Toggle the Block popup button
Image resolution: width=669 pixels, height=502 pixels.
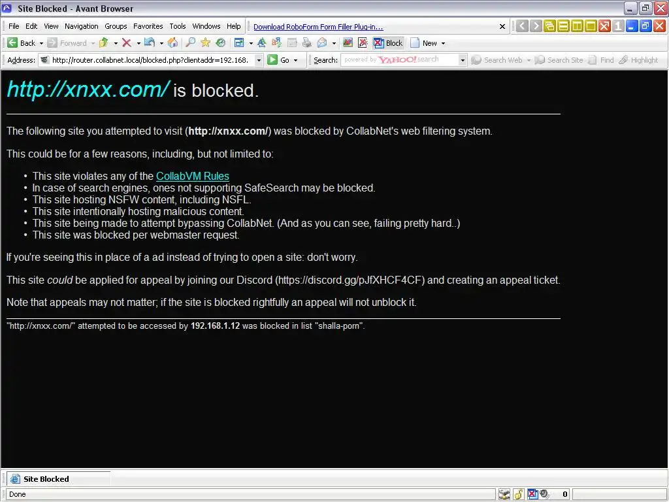(x=388, y=43)
